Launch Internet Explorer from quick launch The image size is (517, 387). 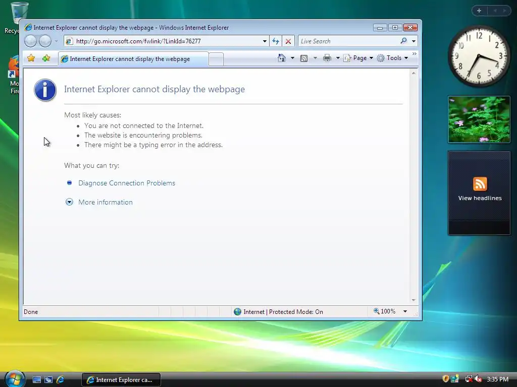point(61,380)
